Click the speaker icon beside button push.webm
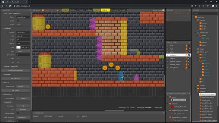The height and width of the screenshot is (123, 219). pyautogui.click(x=201, y=94)
